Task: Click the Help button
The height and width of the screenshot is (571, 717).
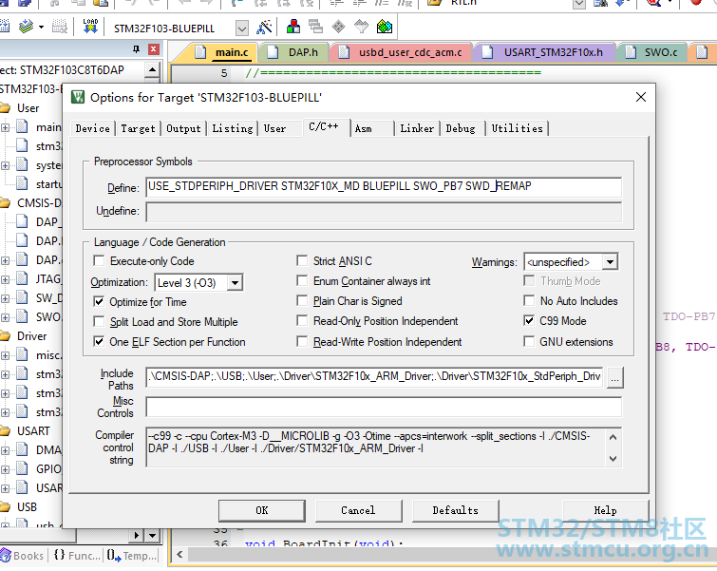Action: pyautogui.click(x=606, y=510)
